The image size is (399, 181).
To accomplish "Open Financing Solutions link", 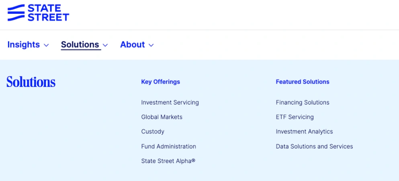I will pos(303,102).
